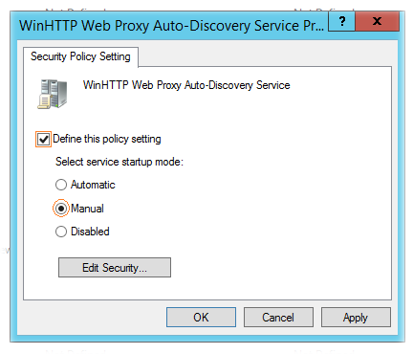Click the Automatic option text
Viewport: 413px width, 354px height.
tap(93, 185)
